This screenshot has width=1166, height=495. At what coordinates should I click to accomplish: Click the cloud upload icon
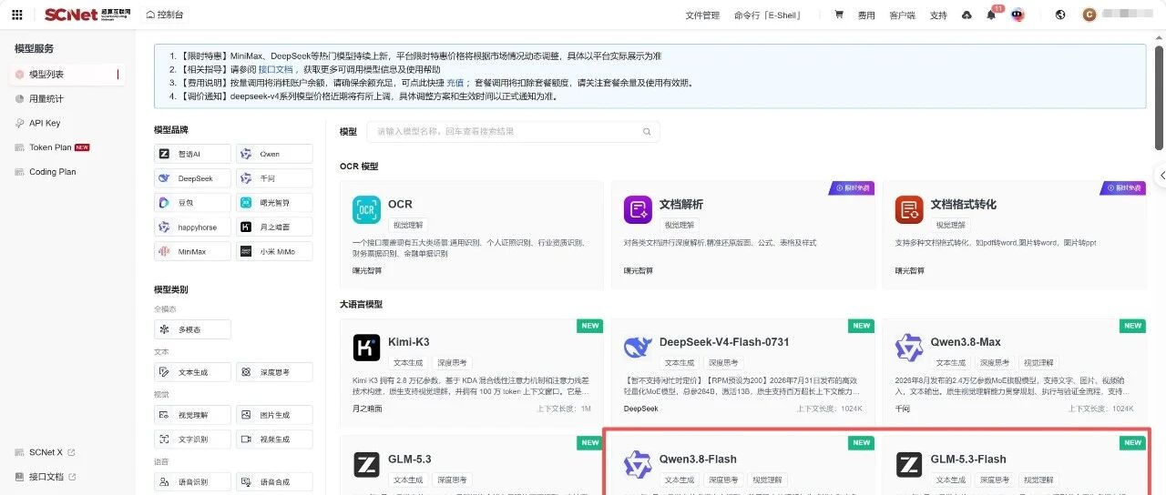967,15
